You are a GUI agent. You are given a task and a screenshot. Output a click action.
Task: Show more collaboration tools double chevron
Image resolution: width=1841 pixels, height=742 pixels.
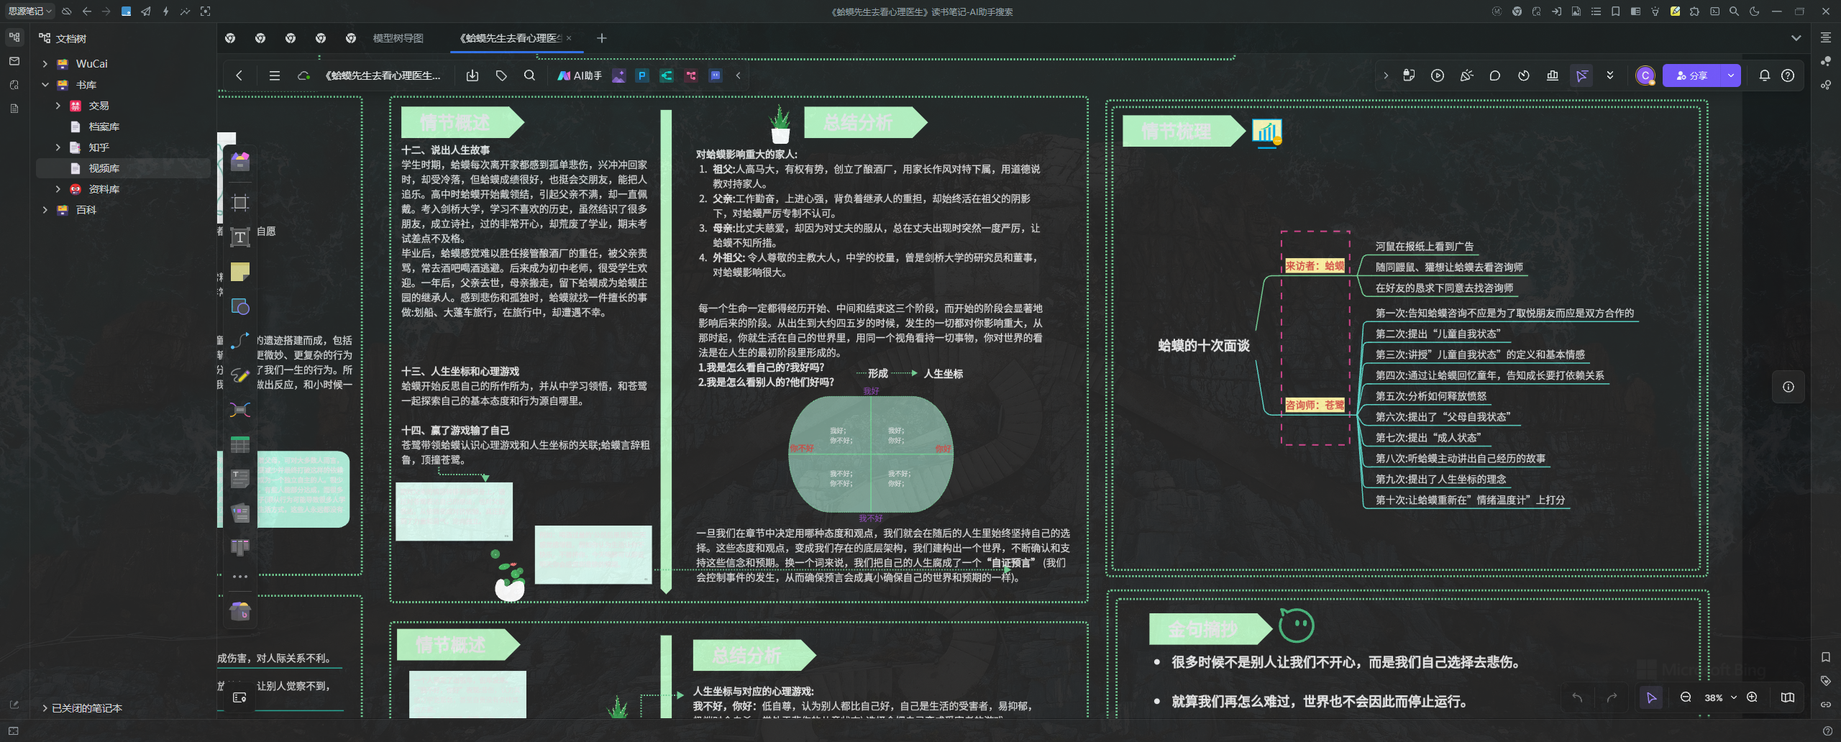click(x=1610, y=75)
